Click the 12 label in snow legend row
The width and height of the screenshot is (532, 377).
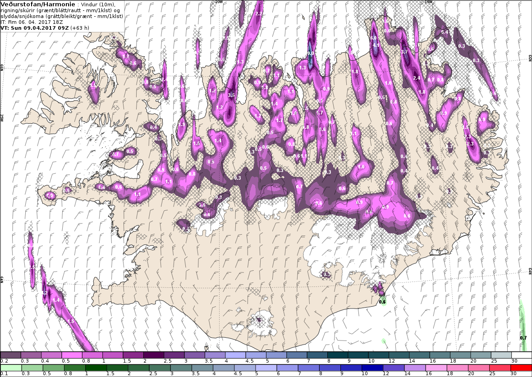pyautogui.click(x=391, y=361)
